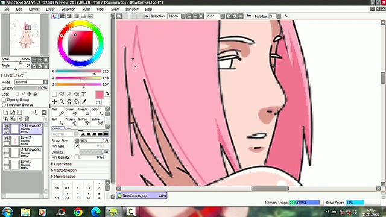Select the Zoom magnifier tool
This screenshot has width=386, height=217.
(x=62, y=102)
